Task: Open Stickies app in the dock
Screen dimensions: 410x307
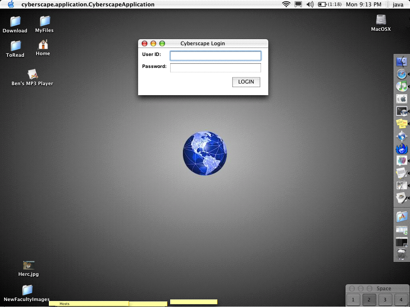Action: (x=402, y=124)
